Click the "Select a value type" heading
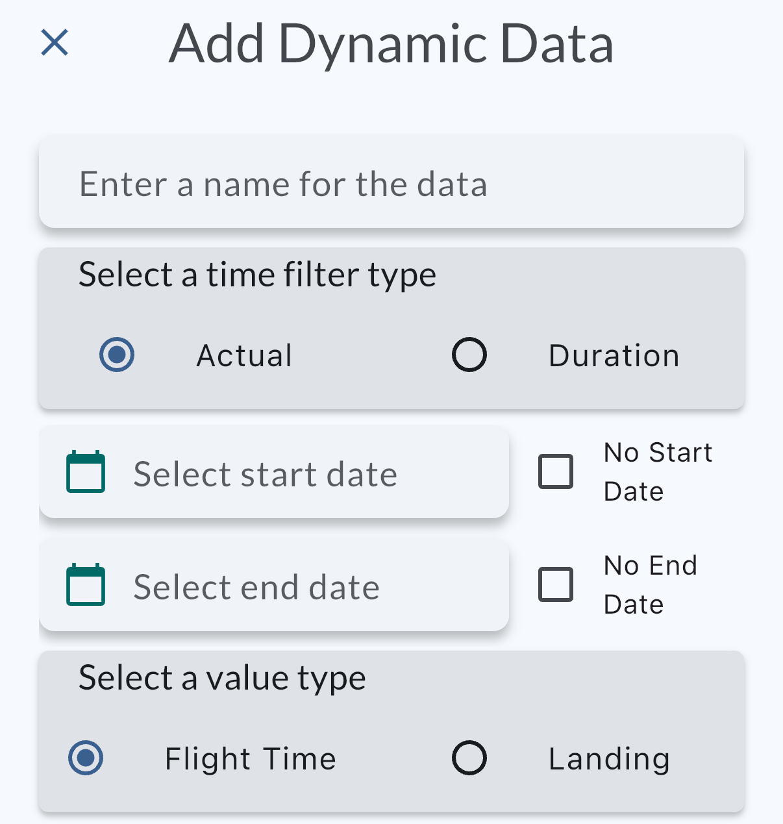Viewport: 783px width, 824px height. pyautogui.click(x=222, y=678)
